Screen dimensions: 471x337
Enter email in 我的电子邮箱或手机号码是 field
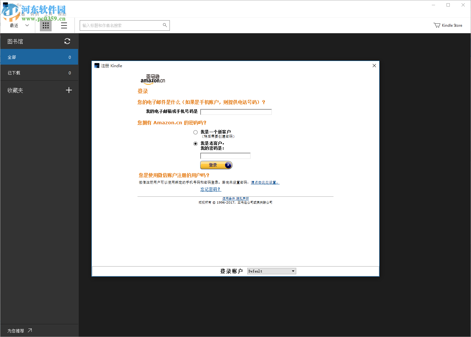(x=236, y=112)
